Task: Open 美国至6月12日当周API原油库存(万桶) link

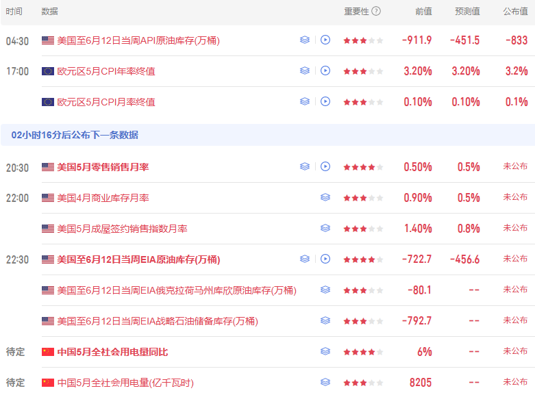Action: [138, 40]
